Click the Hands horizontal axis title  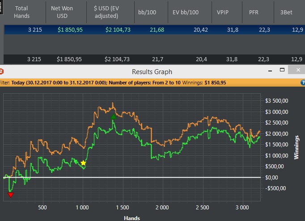(x=132, y=218)
